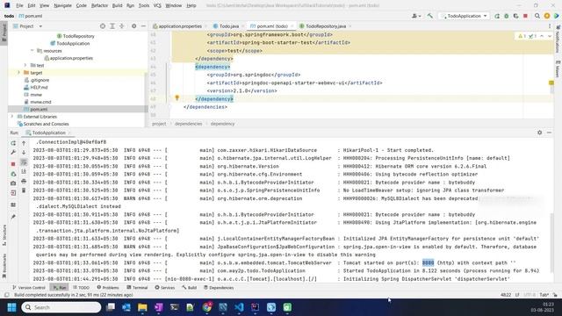Hide the Run tool window
The width and height of the screenshot is (562, 316).
(549, 133)
